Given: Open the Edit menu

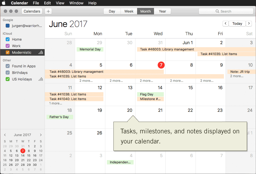Looking at the screenshot, I should click(x=47, y=3).
